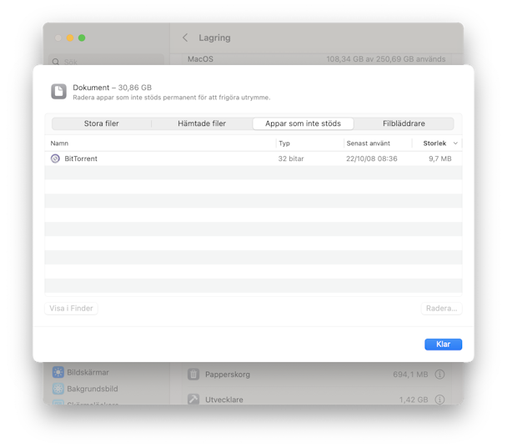The image size is (507, 448).
Task: Click the 1,42 GB value
Action: point(414,400)
